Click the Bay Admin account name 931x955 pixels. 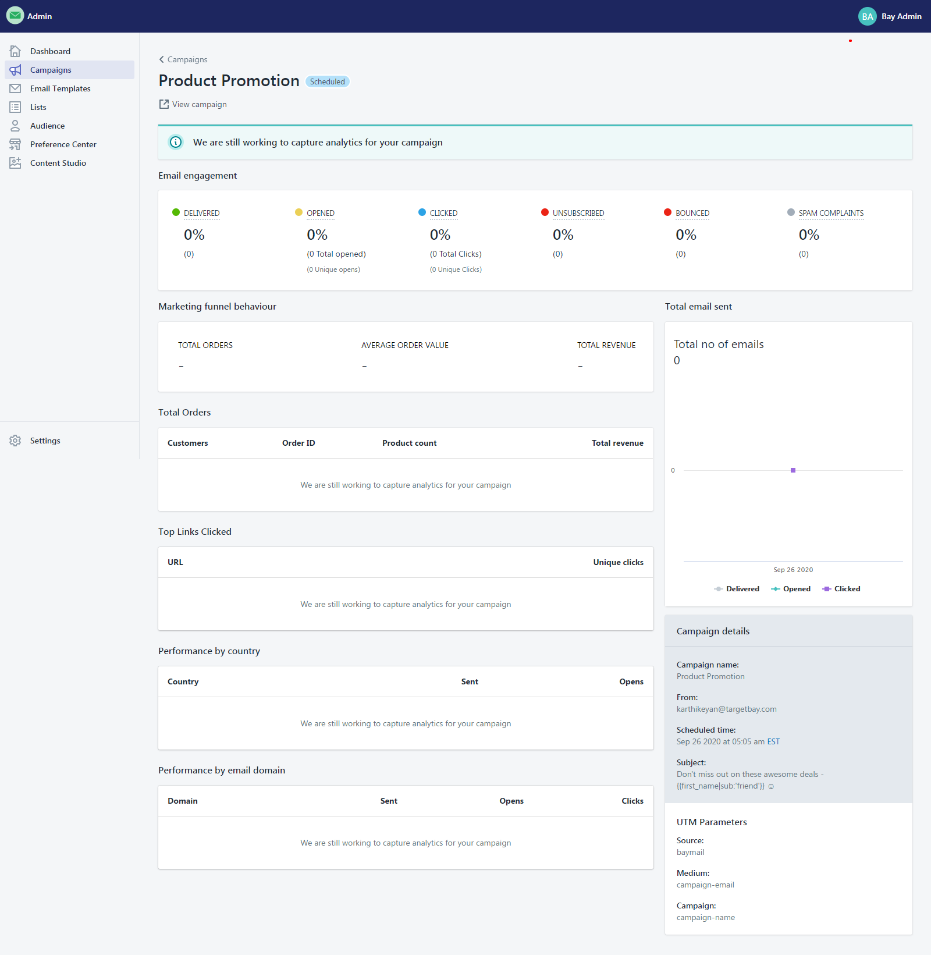(901, 16)
